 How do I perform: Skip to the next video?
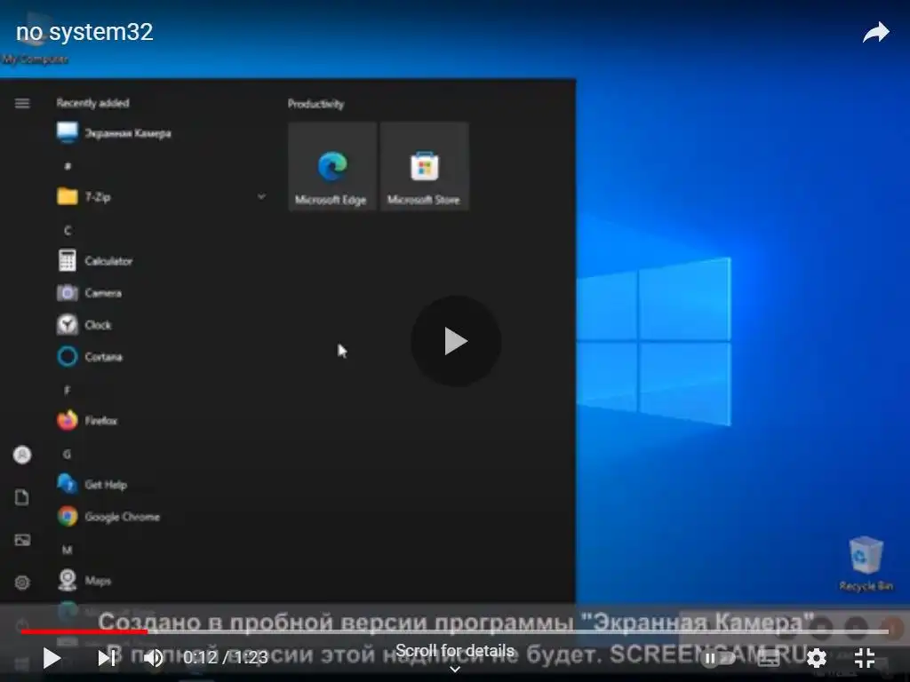(107, 658)
